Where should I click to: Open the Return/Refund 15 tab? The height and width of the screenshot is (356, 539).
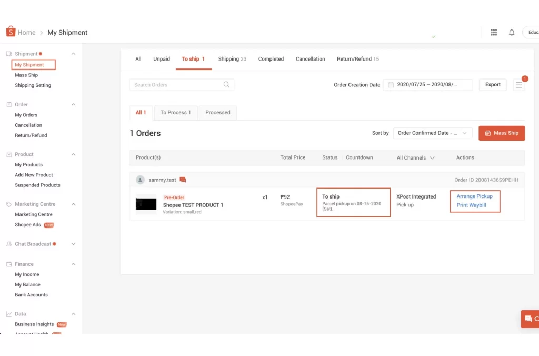357,59
